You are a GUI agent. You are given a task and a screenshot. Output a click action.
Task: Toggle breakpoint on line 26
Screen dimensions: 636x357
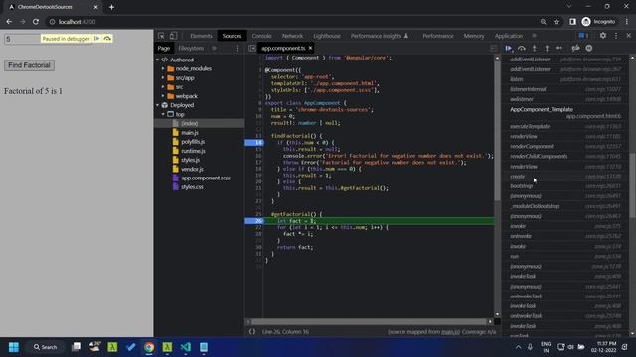coord(254,221)
